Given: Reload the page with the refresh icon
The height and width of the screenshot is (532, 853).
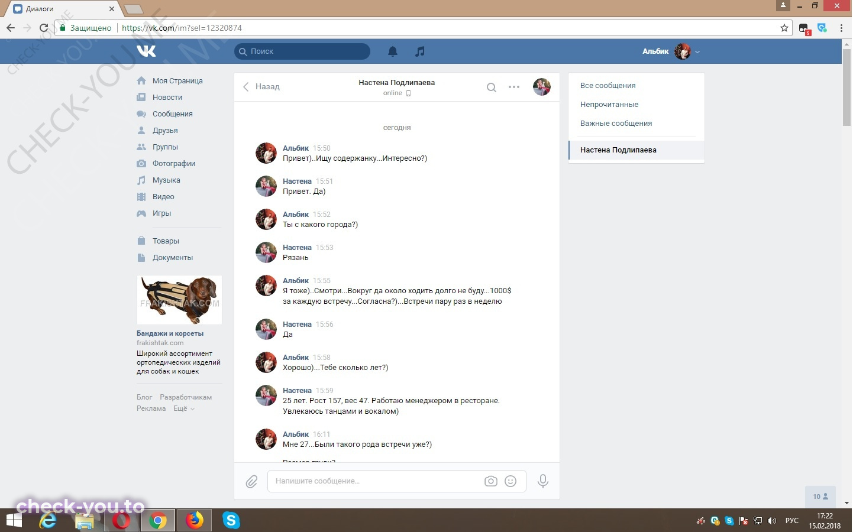Looking at the screenshot, I should coord(43,28).
